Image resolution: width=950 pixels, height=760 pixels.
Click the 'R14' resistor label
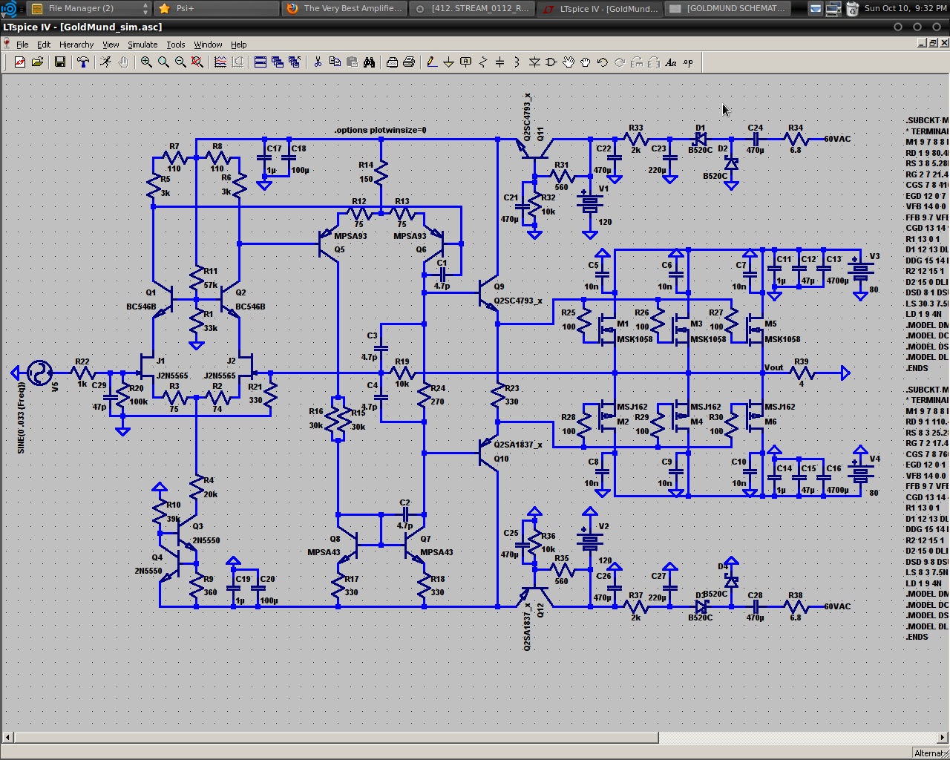click(366, 165)
